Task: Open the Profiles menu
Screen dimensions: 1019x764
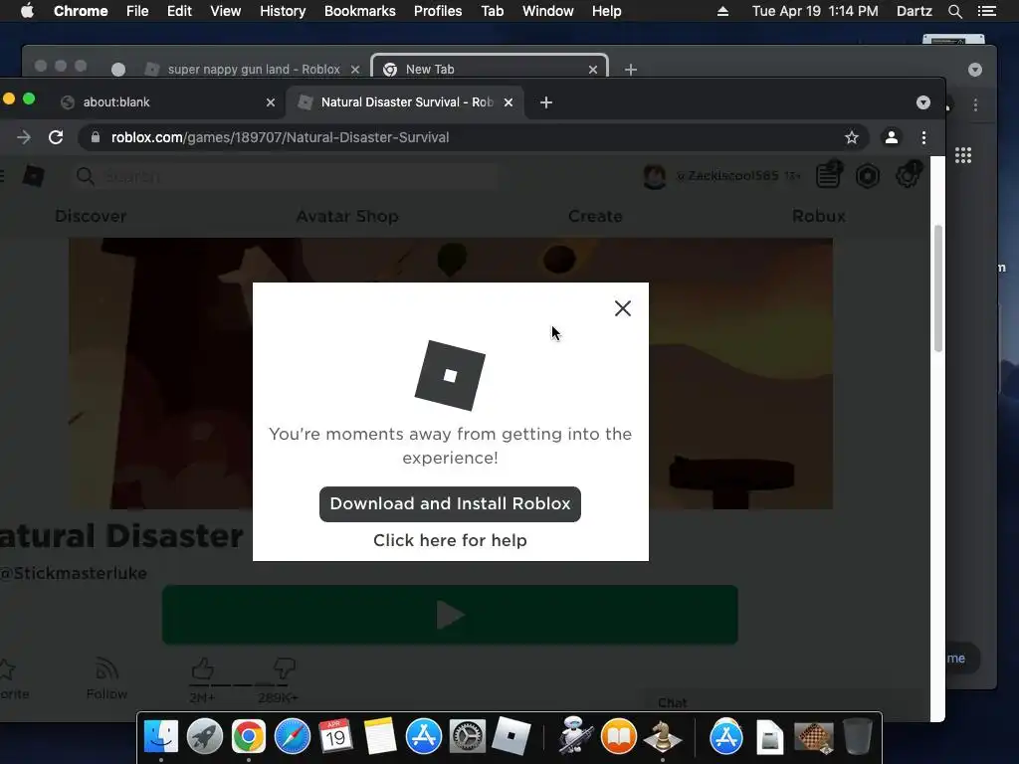Action: [x=438, y=11]
